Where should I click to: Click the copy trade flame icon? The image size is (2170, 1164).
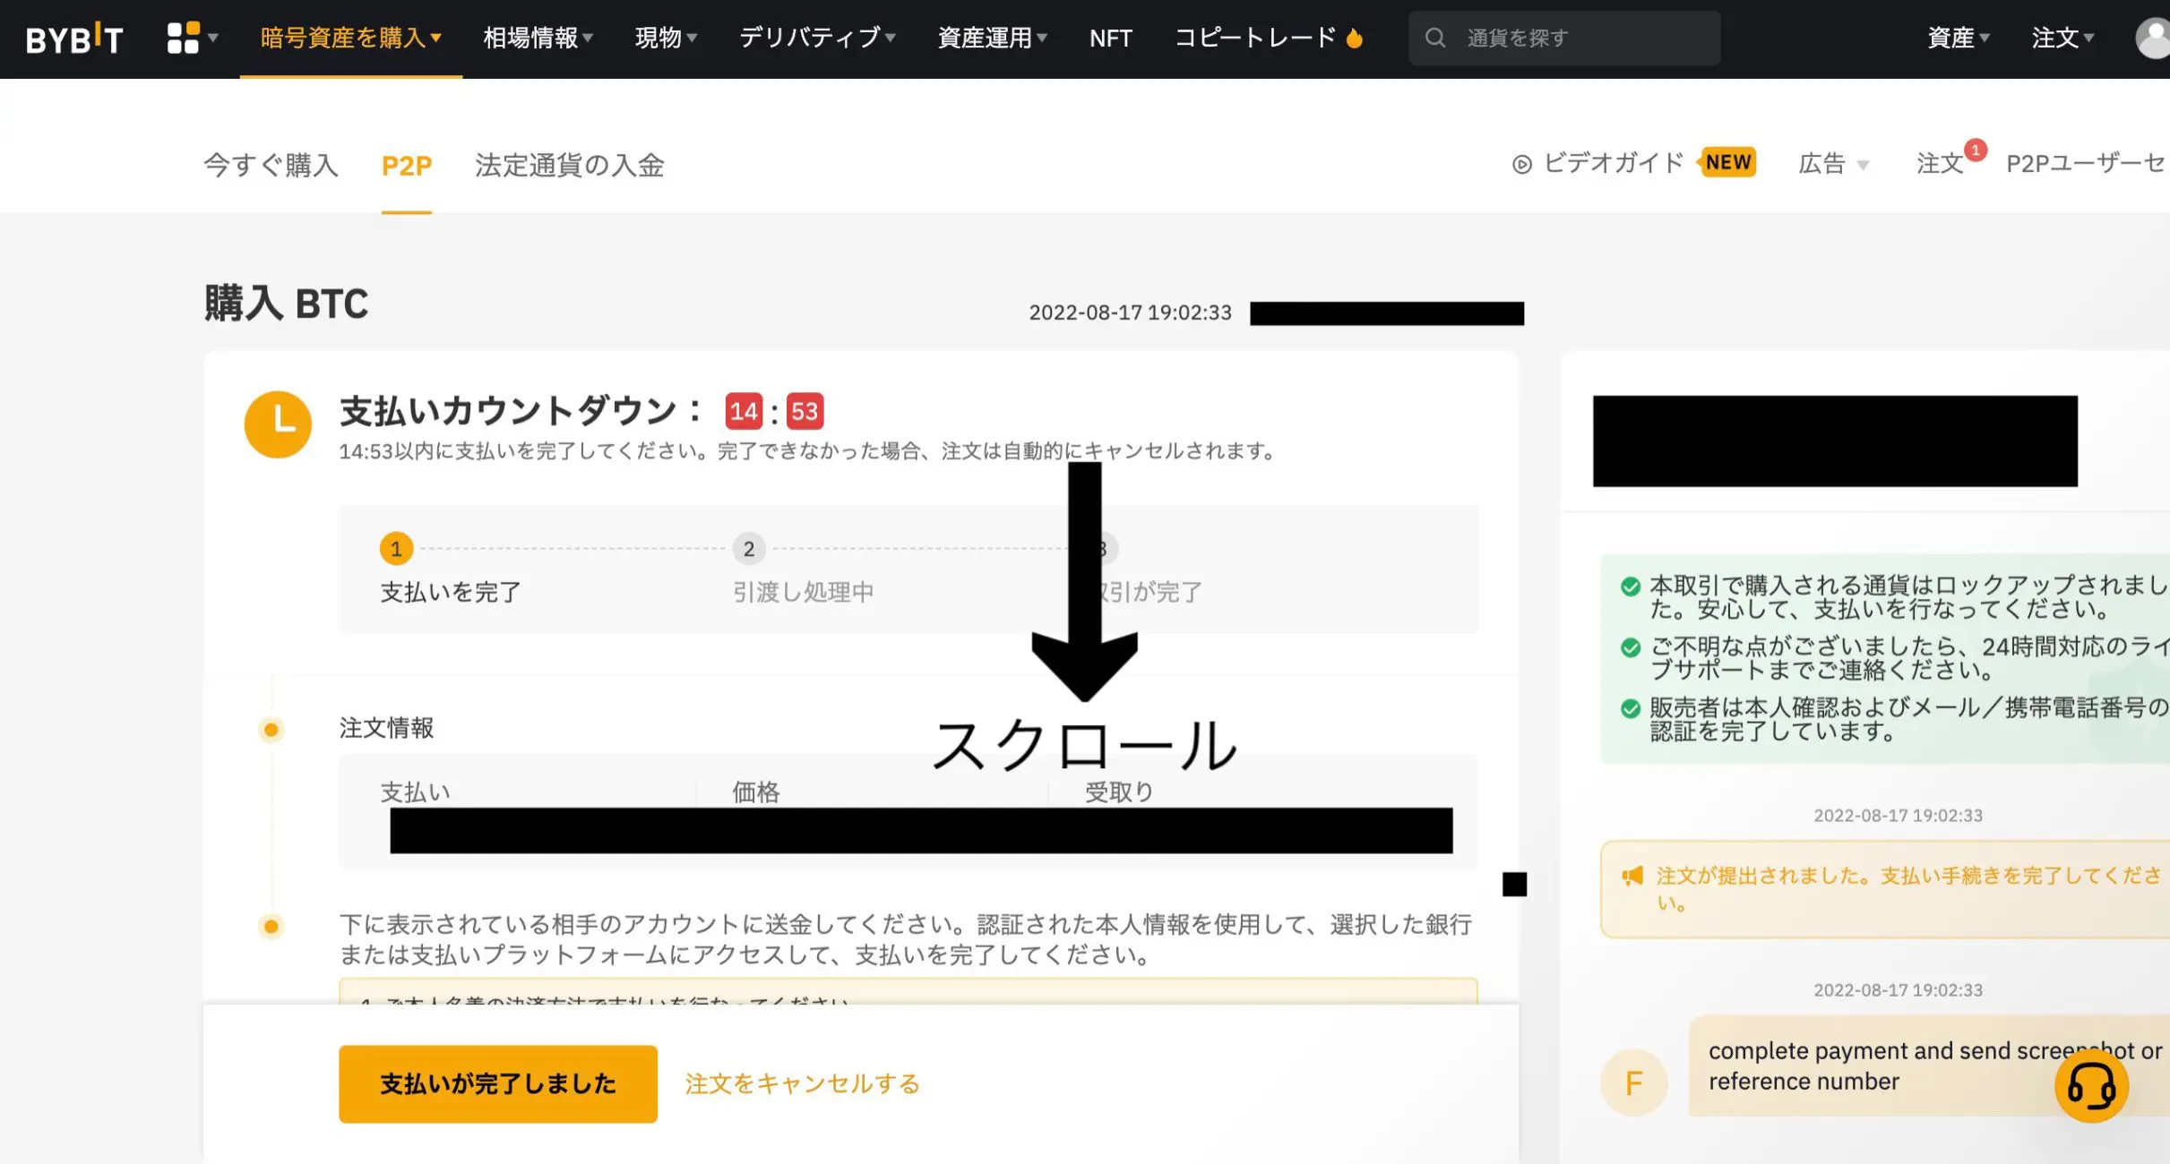[x=1355, y=38]
